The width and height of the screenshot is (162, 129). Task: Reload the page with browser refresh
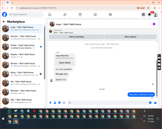pos(12,8)
